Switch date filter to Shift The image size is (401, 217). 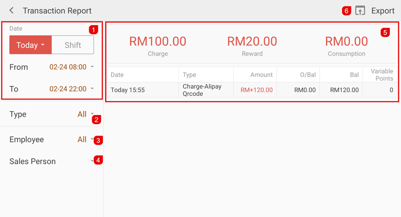(73, 45)
